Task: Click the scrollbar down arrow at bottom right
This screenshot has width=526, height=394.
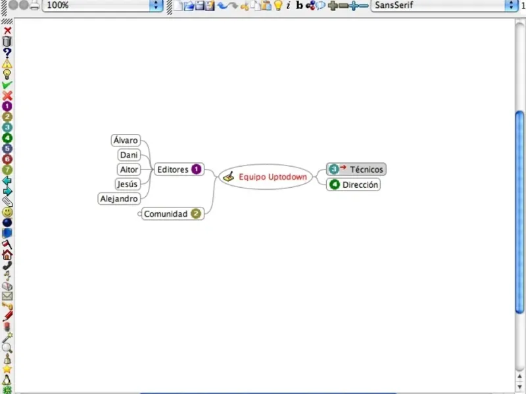Action: [519, 387]
